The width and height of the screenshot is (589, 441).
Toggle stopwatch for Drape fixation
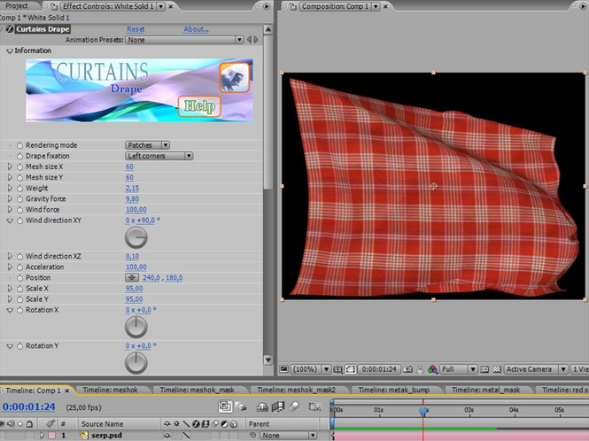pos(19,156)
